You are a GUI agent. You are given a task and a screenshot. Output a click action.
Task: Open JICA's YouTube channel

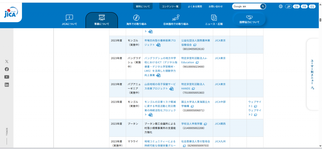[x=7, y=77]
